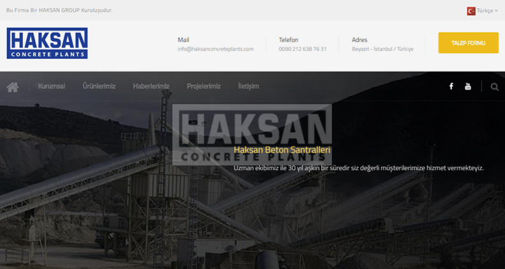This screenshot has width=505, height=269.
Task: Click the info@haksanconcreteplants.com email link
Action: tap(215, 49)
